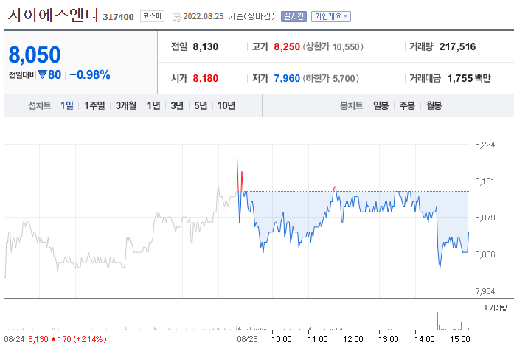The height and width of the screenshot is (351, 514).
Task: Click the 선차트 label
Action: pyautogui.click(x=39, y=105)
